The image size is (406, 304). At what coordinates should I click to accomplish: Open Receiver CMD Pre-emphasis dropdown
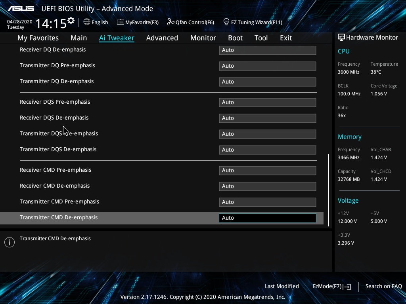click(x=268, y=170)
